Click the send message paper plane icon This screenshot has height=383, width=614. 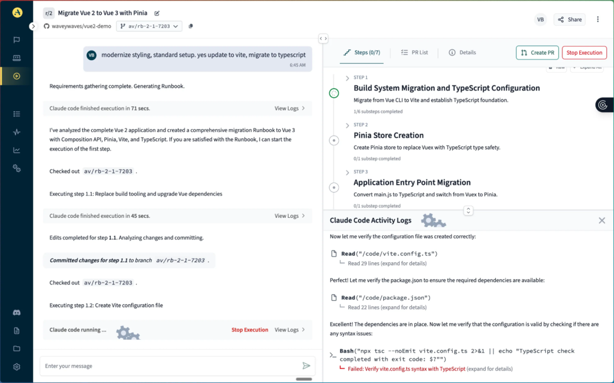306,366
